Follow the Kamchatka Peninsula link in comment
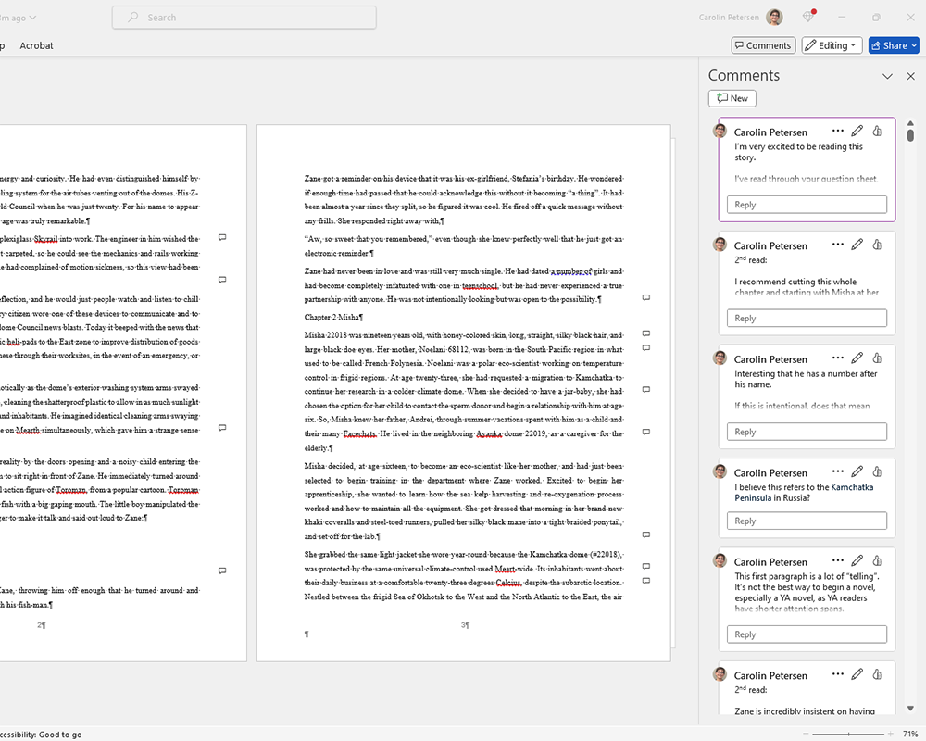Viewport: 926px width, 741px height. tap(803, 492)
